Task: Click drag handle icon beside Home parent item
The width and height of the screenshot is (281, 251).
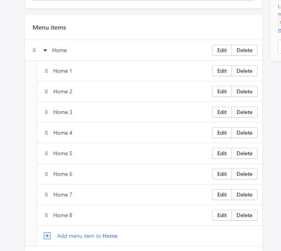Action: tap(34, 50)
